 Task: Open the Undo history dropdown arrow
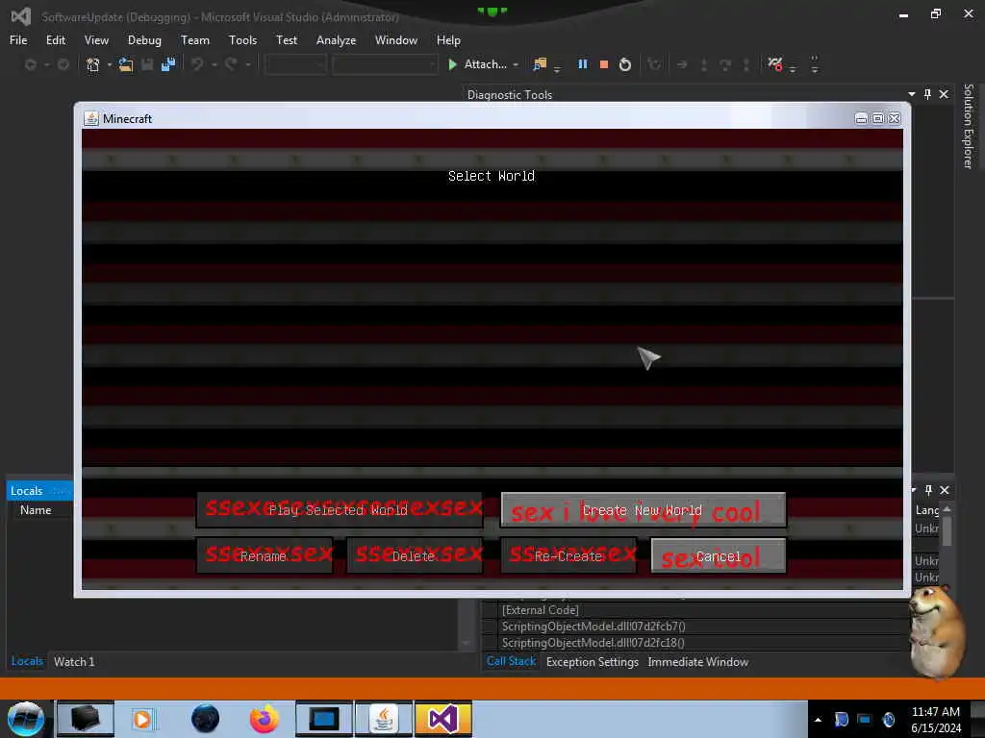pos(215,64)
